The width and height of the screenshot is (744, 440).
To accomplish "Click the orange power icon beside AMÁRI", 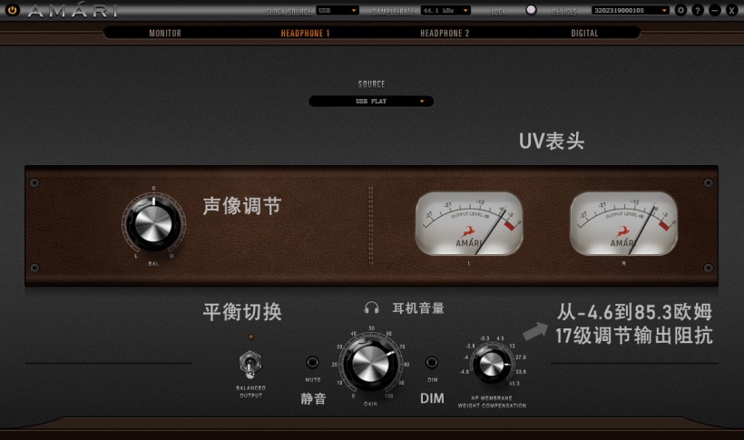I will click(x=13, y=10).
